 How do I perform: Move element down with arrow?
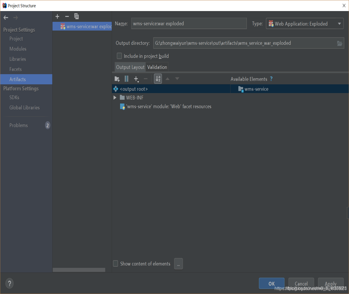(x=177, y=79)
